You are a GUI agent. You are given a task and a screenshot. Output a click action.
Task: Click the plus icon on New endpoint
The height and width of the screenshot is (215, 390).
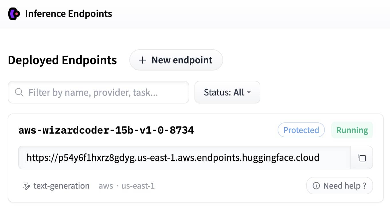142,60
